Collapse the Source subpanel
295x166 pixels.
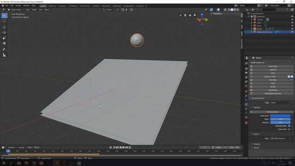pyautogui.click(x=253, y=134)
